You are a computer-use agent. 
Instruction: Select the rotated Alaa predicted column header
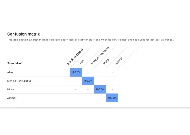coord(81,62)
